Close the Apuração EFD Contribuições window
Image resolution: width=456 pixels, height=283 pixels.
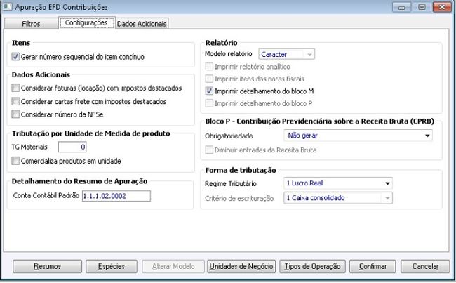pos(442,7)
